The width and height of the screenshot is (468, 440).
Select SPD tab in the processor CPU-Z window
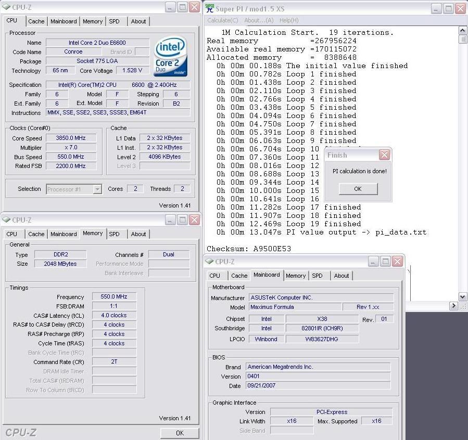coord(114,21)
